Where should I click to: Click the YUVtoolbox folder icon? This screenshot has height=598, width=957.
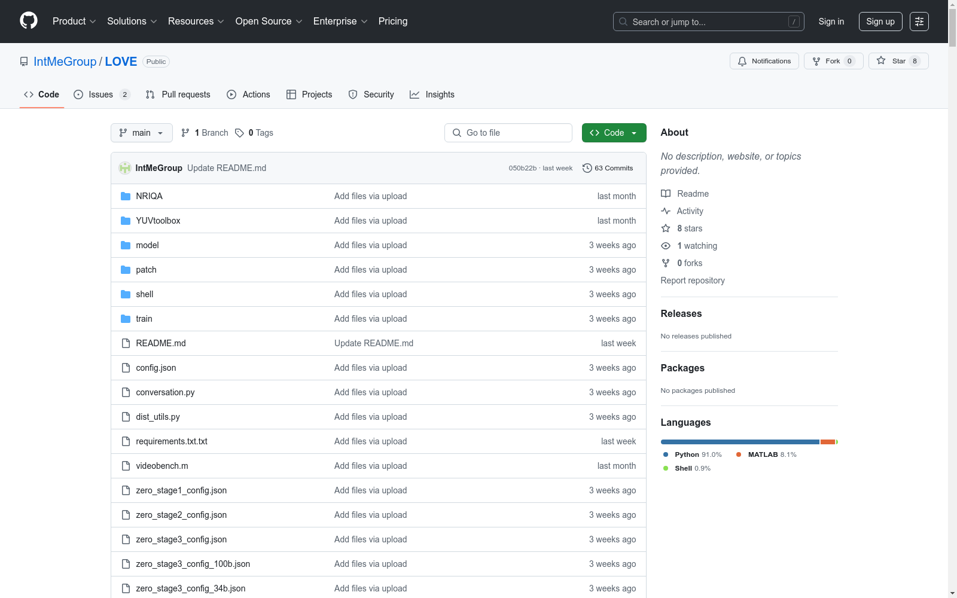[x=126, y=221]
